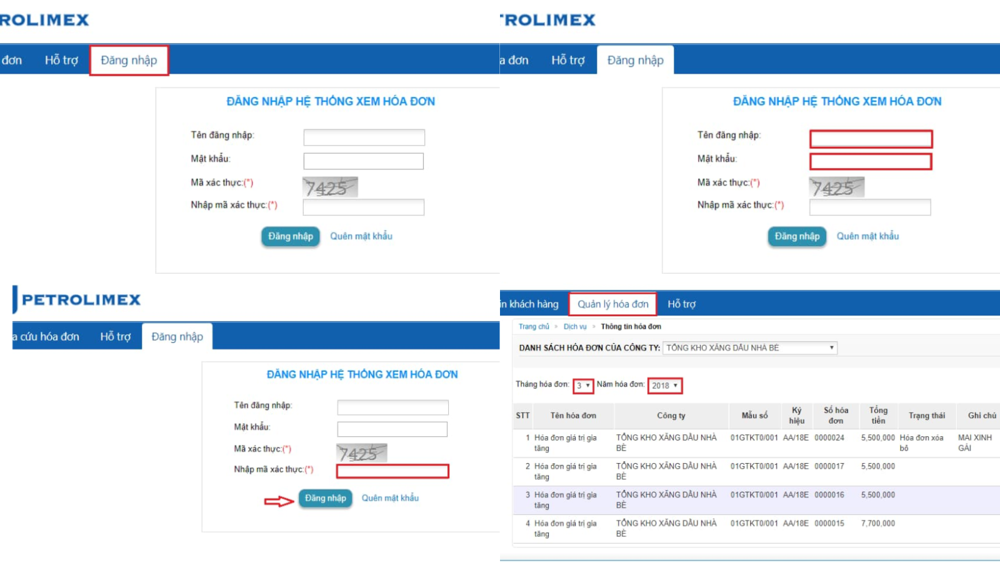Viewport: 1000px width, 563px height.
Task: Open the Hỗ trợ tab in the top-right panel
Action: (568, 61)
